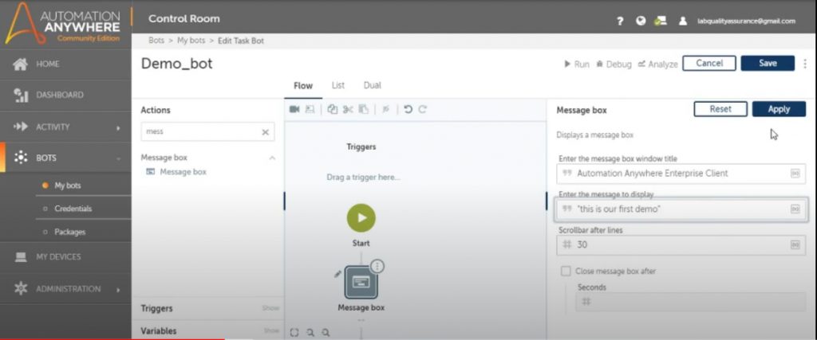
Task: Switch to the List view tab
Action: click(337, 85)
